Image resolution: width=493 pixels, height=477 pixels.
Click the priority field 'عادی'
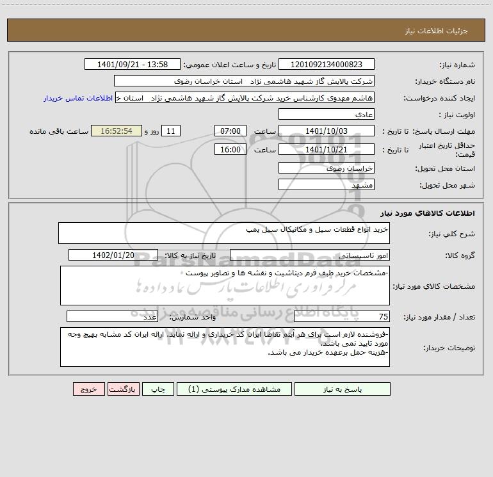[327, 114]
